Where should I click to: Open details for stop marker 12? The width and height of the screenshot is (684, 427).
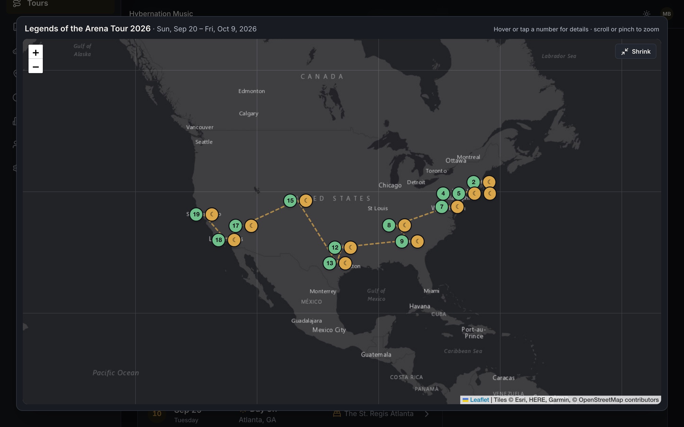pyautogui.click(x=335, y=248)
